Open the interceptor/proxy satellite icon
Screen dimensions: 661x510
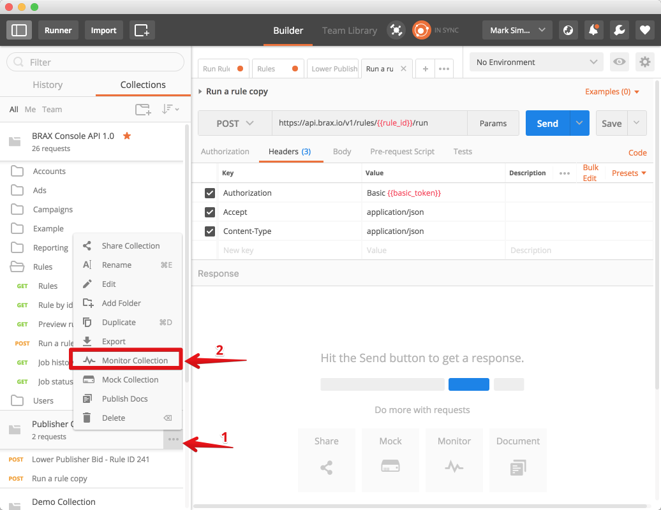pos(396,31)
